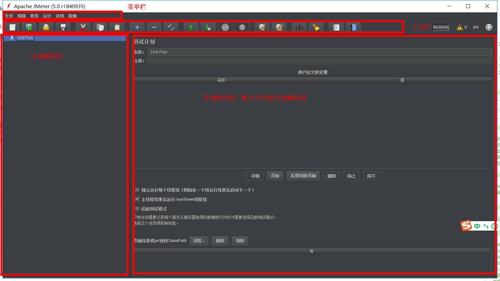Collapse all nodes with minus icon

point(154,27)
